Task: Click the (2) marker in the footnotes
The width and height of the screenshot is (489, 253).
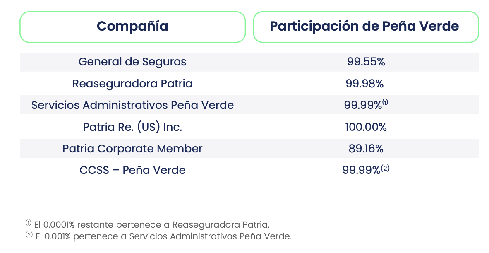Action: click(x=29, y=235)
